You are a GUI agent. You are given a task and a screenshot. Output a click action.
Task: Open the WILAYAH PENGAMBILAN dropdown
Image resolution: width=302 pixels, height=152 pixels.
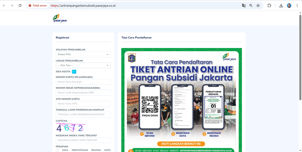point(83,54)
